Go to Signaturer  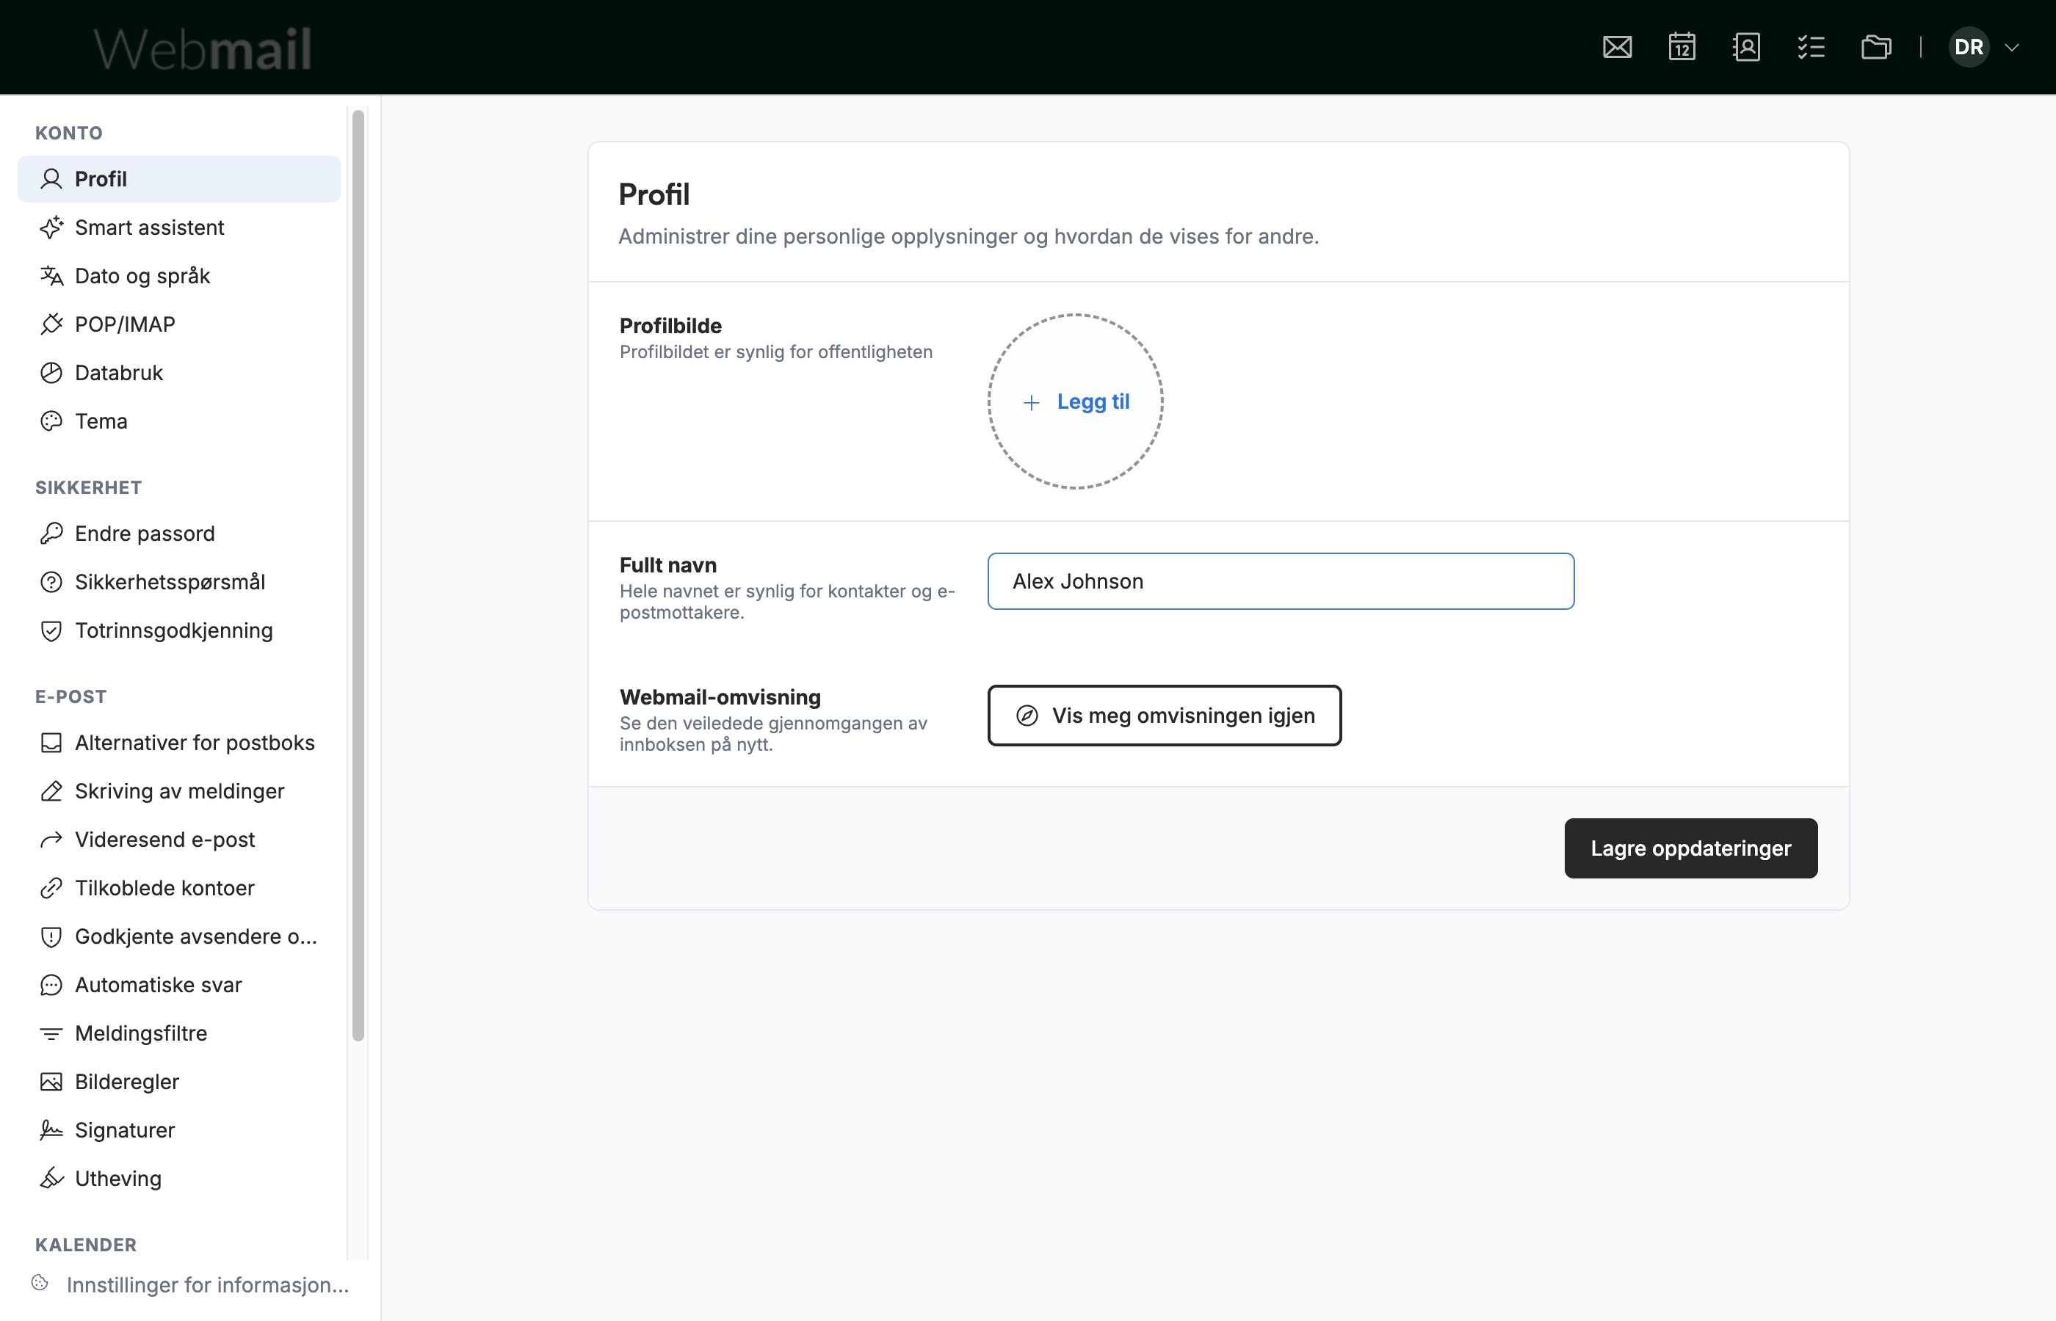[x=178, y=1131]
